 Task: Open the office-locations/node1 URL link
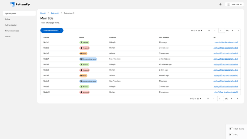tap(226, 42)
